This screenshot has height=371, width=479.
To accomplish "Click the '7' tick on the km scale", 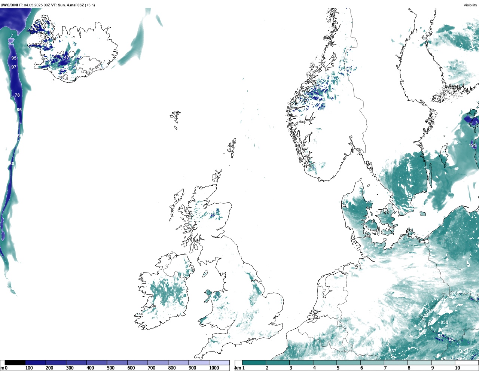I will click(385, 368).
